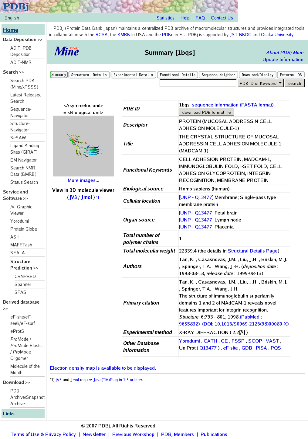Open the Statistics link in top bar

tap(165, 18)
